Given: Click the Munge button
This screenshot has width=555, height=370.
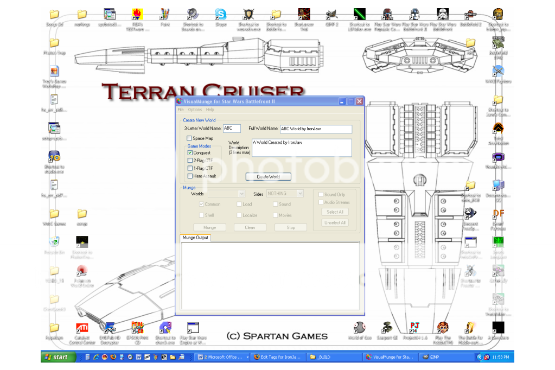Looking at the screenshot, I should coord(209,227).
